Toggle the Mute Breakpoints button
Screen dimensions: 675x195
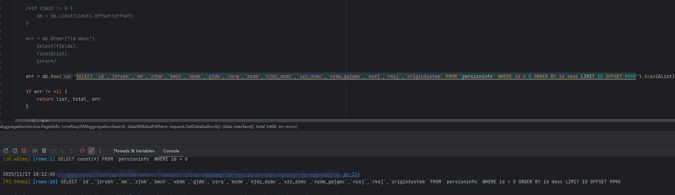(x=91, y=151)
